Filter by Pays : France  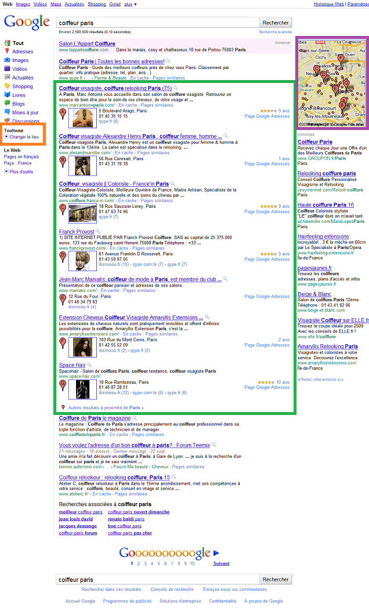(18, 163)
